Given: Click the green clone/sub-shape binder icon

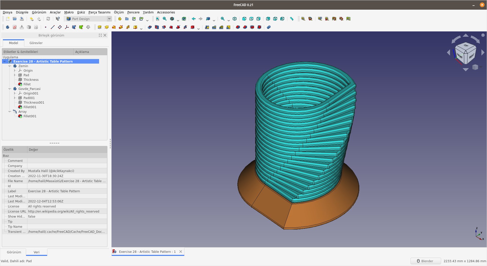Looking at the screenshot, I should (81, 27).
